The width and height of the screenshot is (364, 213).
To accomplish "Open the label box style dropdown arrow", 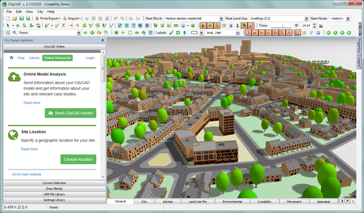I will 202,33.
